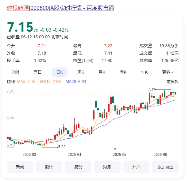The height and width of the screenshot is (181, 189).
Task: Select the 日K chart tab
Action: [60, 72]
